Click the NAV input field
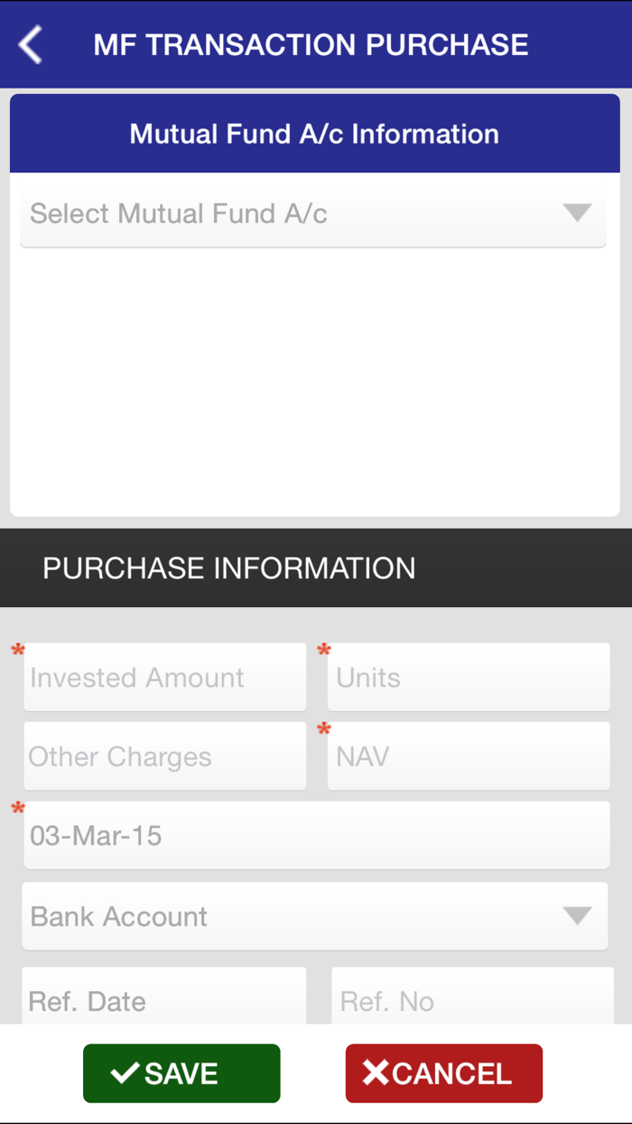 point(468,755)
